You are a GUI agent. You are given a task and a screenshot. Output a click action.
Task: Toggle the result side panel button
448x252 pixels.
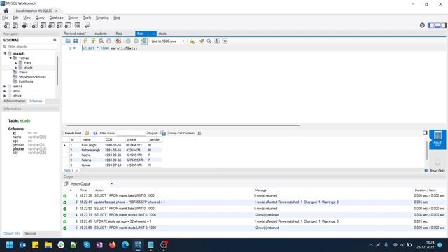pos(425,133)
